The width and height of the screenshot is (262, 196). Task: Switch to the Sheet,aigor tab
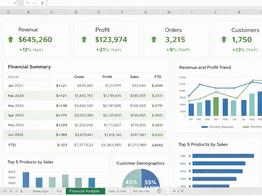41,191
